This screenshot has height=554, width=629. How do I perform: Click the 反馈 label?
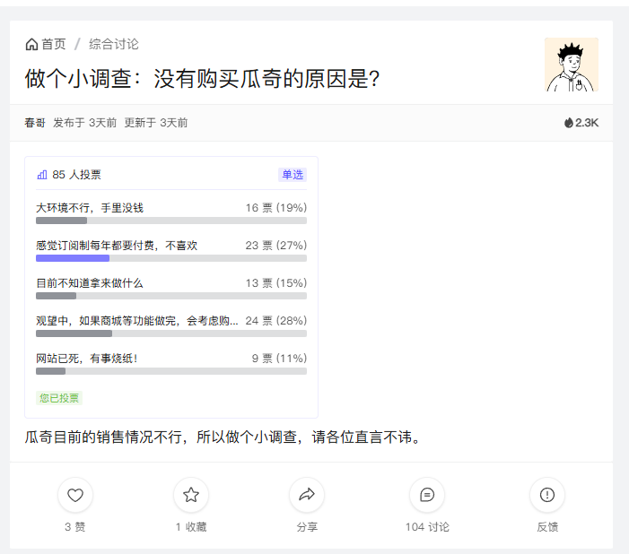click(547, 527)
